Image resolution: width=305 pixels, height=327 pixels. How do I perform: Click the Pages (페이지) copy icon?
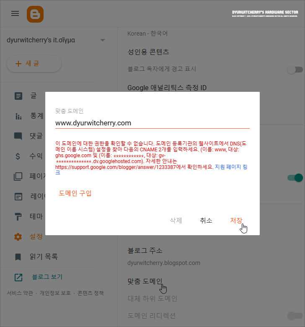click(x=18, y=176)
